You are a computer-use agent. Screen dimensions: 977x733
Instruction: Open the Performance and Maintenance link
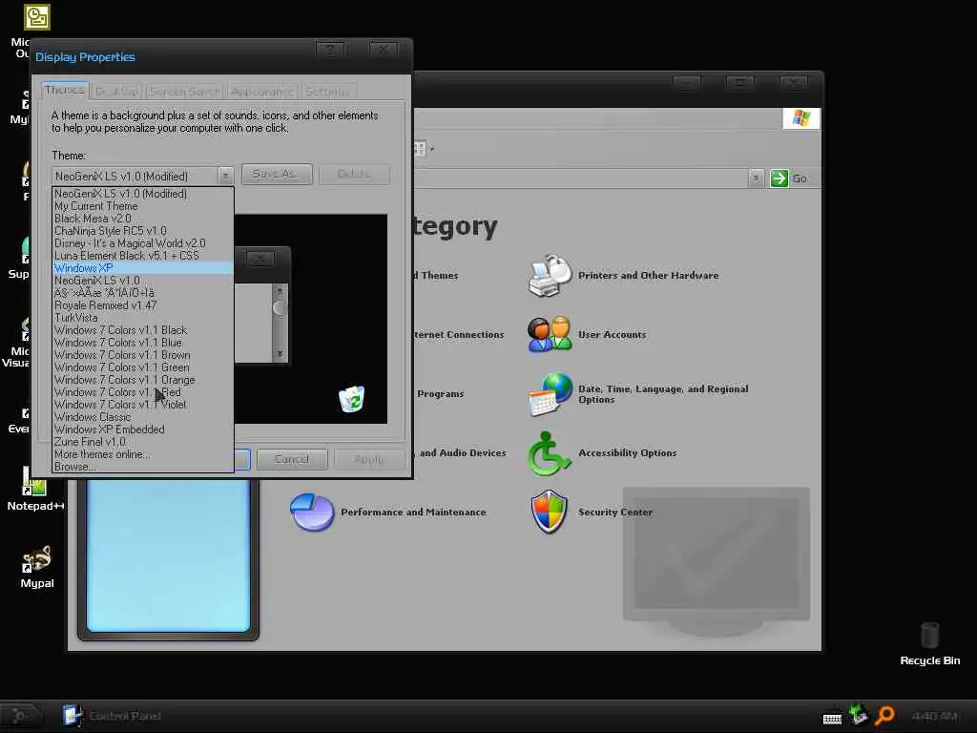413,513
